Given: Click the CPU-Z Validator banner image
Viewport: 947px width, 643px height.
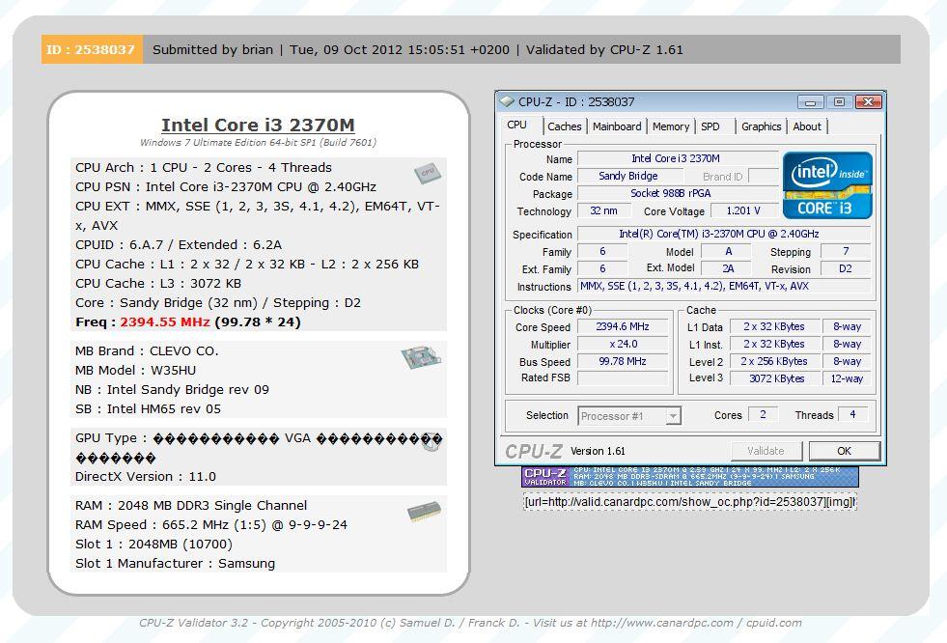Looking at the screenshot, I should click(x=689, y=476).
